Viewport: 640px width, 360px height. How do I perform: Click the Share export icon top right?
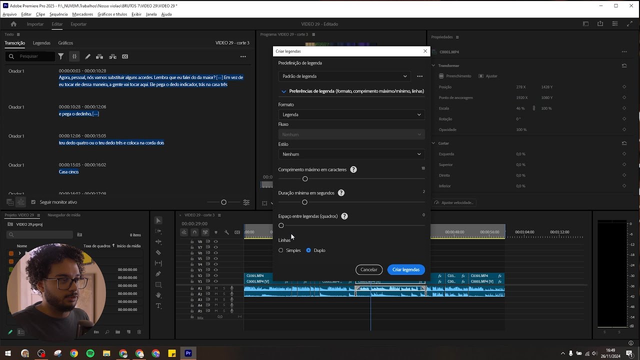tap(600, 24)
